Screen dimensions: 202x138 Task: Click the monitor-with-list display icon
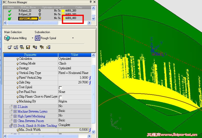coord(16,47)
